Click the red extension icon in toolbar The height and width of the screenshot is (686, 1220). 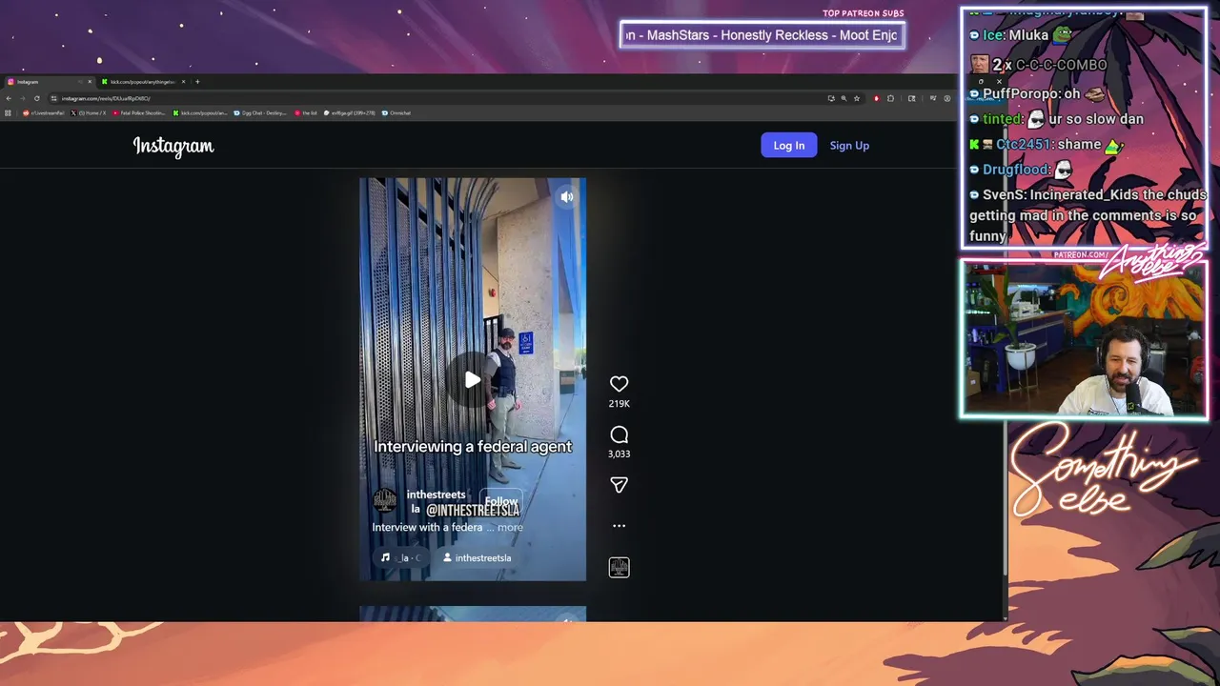[876, 98]
